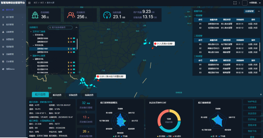The width and height of the screenshot is (263, 138).
Task: Toggle 罚款 legend in donut chart
Action: pos(169,136)
